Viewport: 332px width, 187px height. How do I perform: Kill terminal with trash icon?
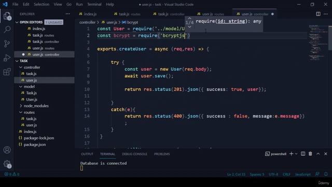click(x=310, y=154)
